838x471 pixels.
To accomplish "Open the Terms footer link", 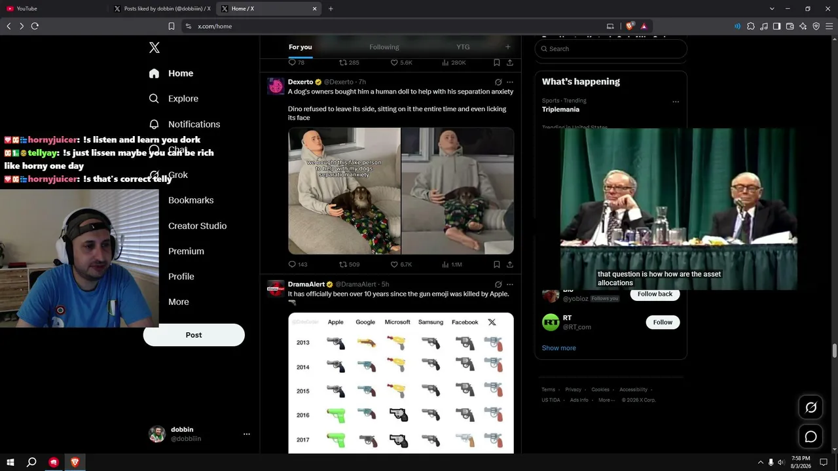I will pos(548,390).
